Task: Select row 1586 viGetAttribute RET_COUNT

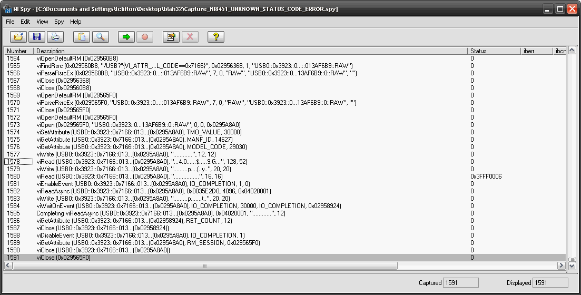Action: point(285,221)
